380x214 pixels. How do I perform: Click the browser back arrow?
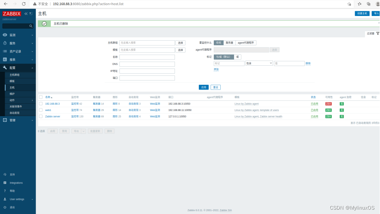(x=5, y=4)
